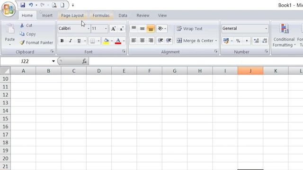The image size is (303, 170).
Task: Open the Font dialog launcher
Action: tap(124, 51)
